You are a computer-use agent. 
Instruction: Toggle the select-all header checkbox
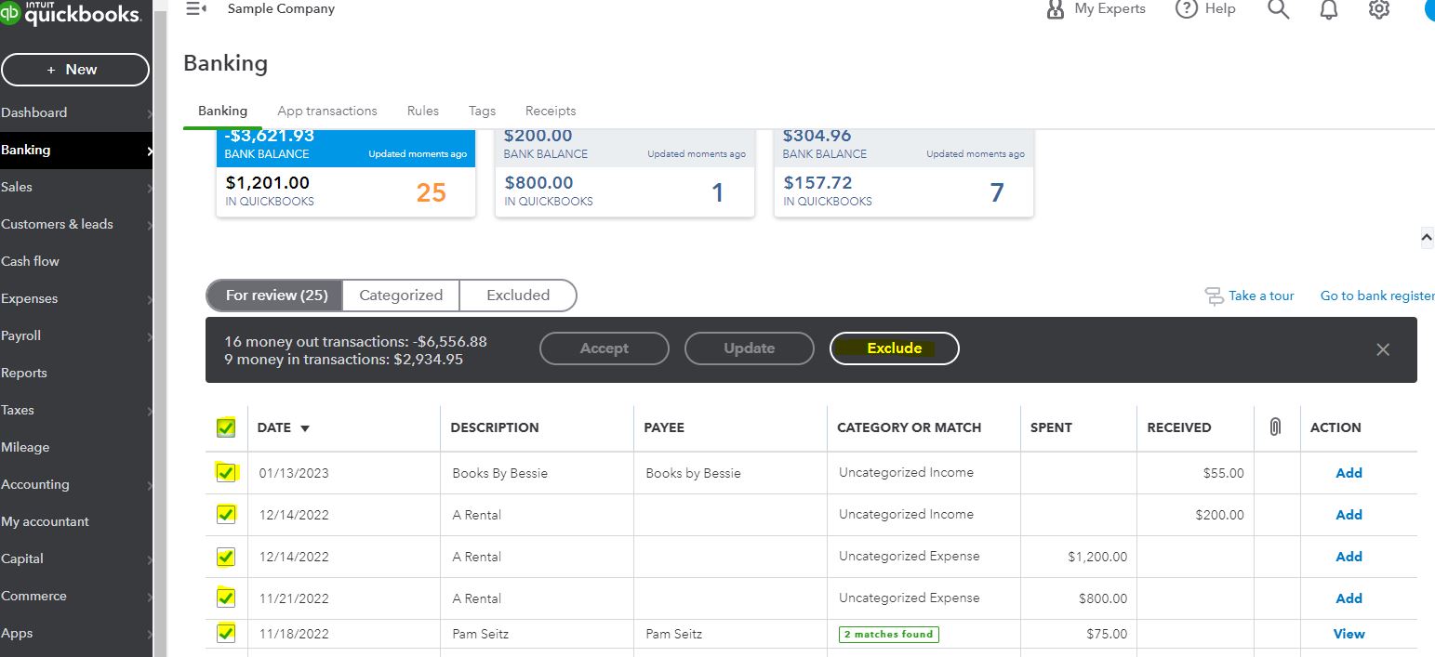pos(226,427)
